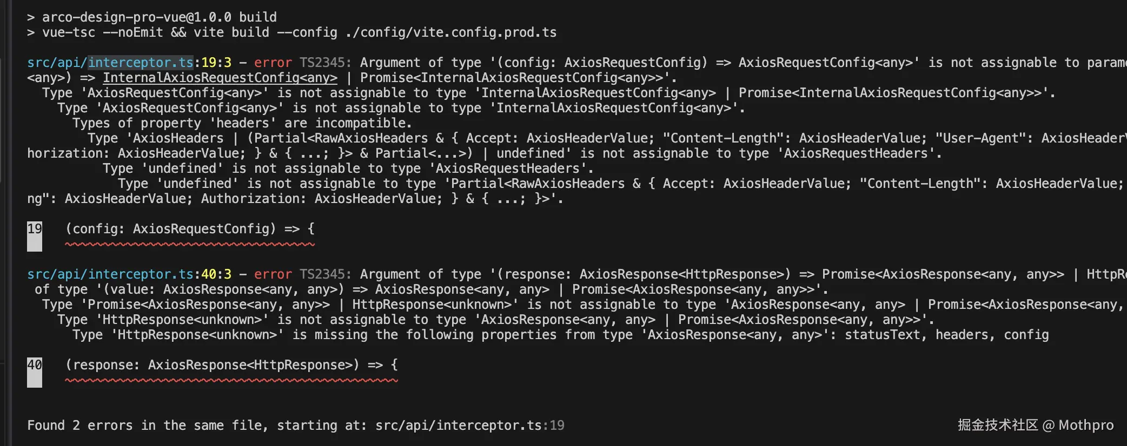Click highlighted line number 19

35,229
